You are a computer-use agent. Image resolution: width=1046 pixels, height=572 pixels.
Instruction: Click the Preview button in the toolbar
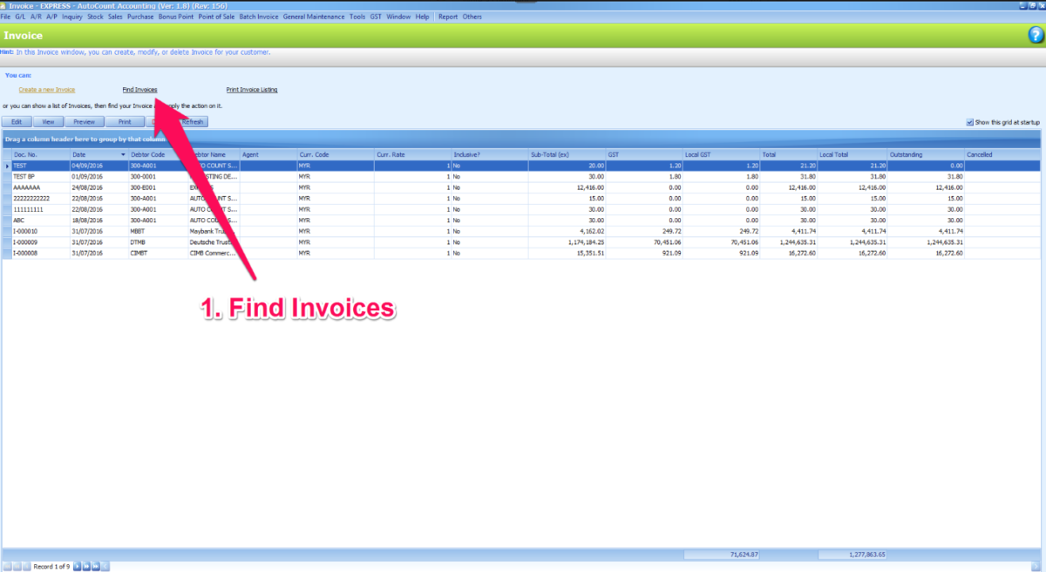click(x=84, y=121)
